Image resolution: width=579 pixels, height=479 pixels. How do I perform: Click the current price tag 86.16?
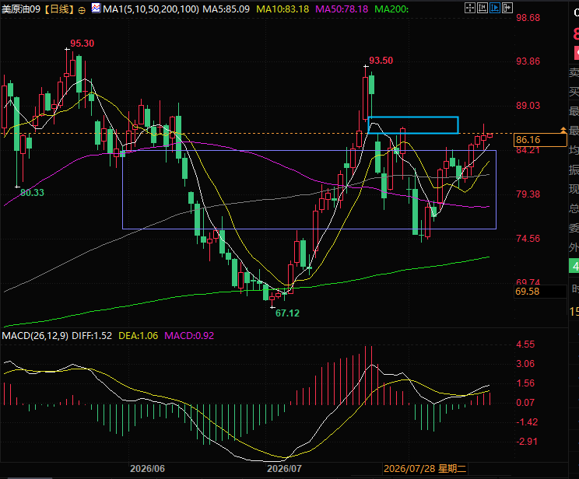point(540,140)
